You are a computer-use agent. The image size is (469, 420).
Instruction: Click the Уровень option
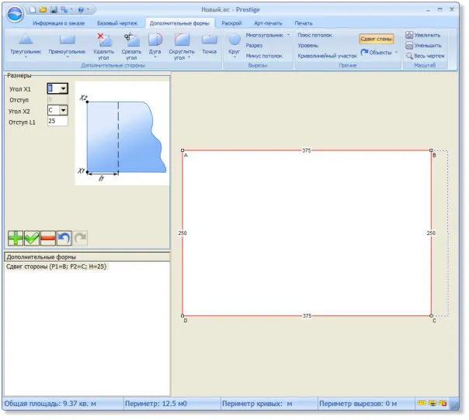point(307,46)
